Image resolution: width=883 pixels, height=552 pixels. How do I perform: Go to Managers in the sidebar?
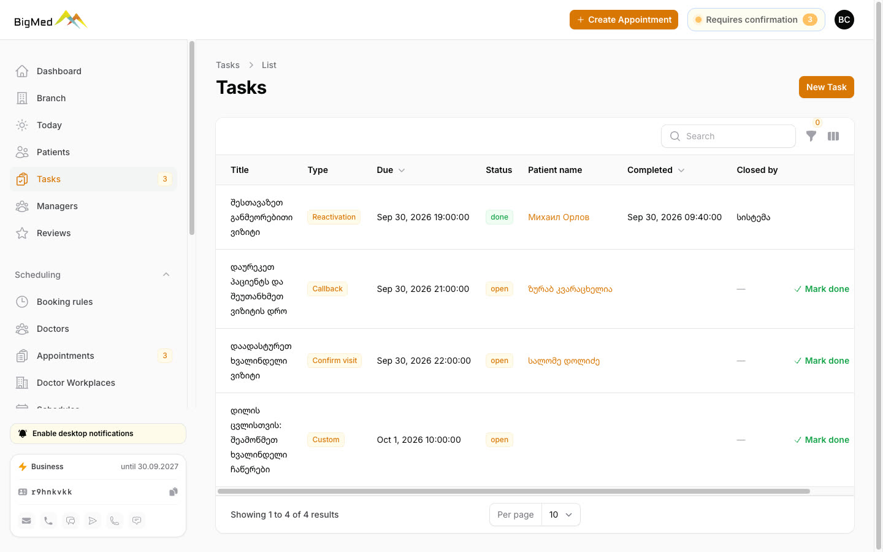tap(93, 206)
